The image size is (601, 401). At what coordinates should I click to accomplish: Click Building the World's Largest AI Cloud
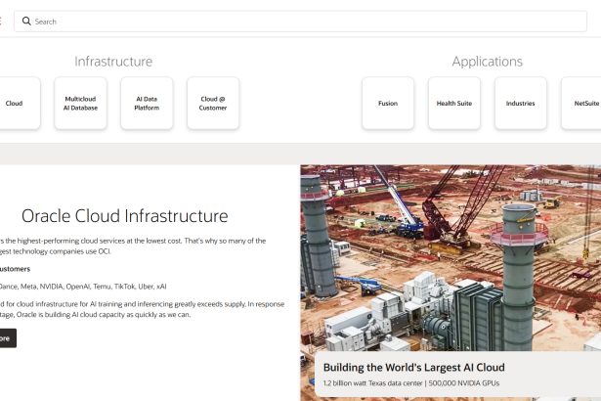pyautogui.click(x=414, y=367)
